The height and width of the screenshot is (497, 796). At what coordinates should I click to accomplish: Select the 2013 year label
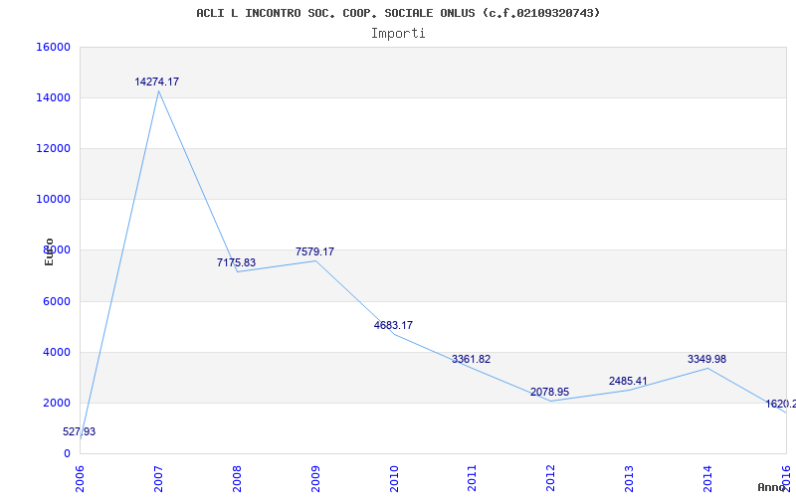(x=629, y=478)
